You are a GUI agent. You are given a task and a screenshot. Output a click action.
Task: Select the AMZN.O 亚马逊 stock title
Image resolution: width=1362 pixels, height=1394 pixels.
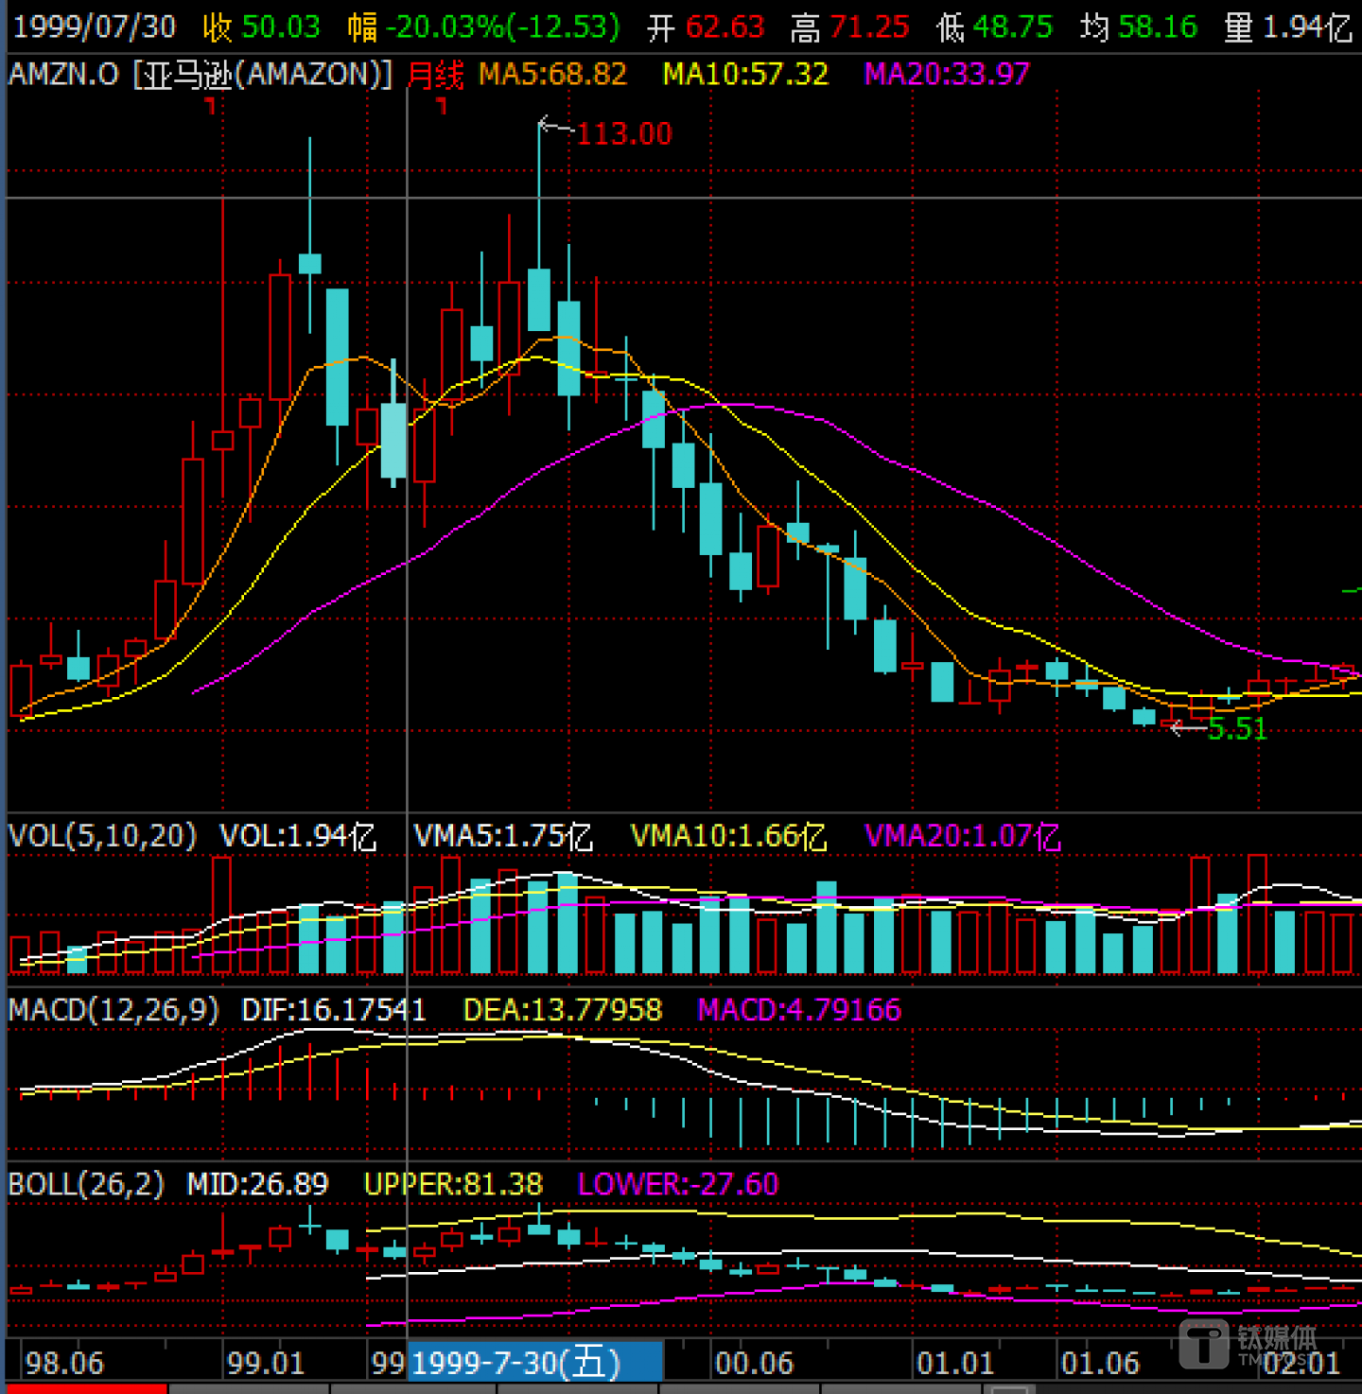click(x=200, y=75)
